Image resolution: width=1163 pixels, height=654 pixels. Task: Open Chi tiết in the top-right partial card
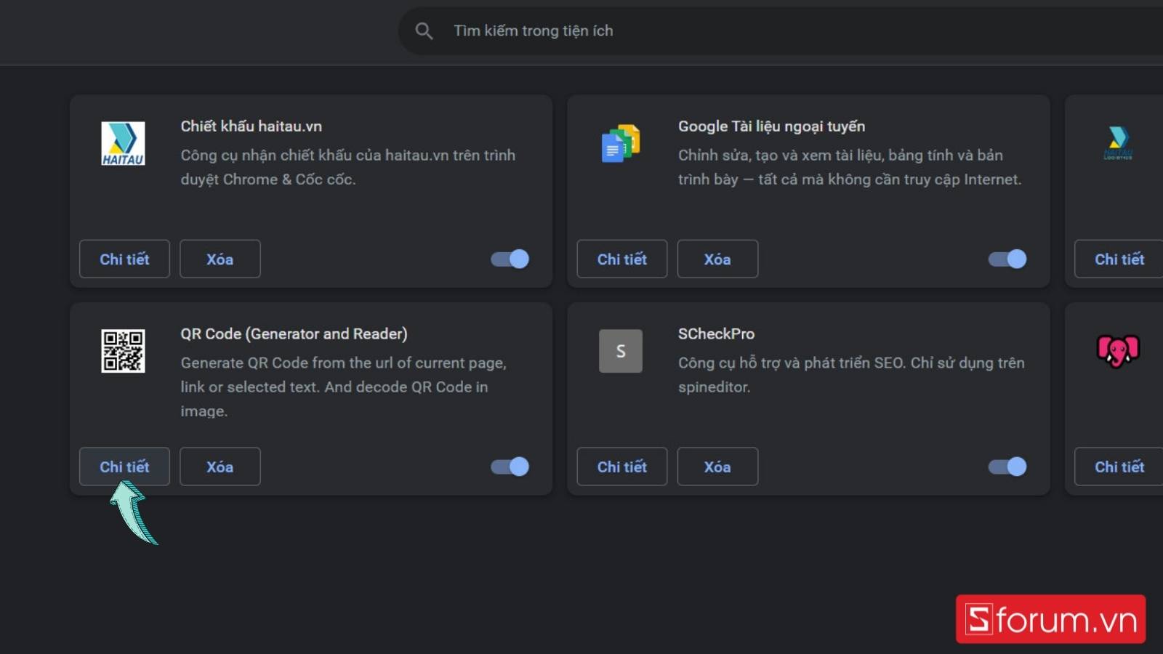tap(1119, 259)
